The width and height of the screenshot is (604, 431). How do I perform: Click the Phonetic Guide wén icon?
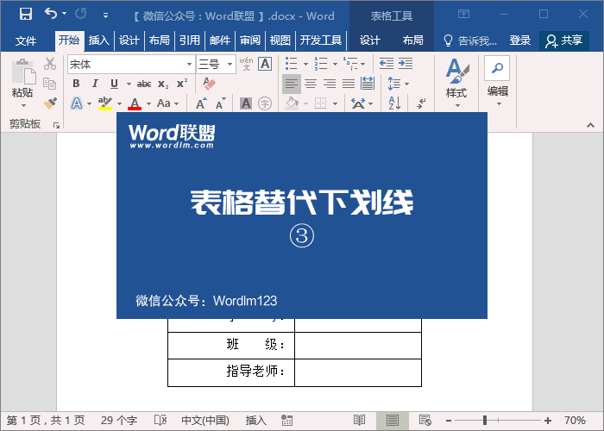point(246,64)
